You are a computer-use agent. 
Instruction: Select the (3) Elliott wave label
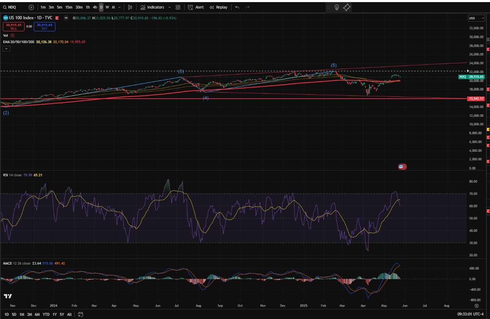(x=181, y=72)
